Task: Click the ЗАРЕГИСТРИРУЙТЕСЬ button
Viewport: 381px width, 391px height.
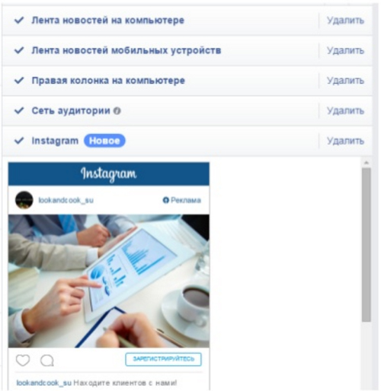Action: tap(163, 359)
